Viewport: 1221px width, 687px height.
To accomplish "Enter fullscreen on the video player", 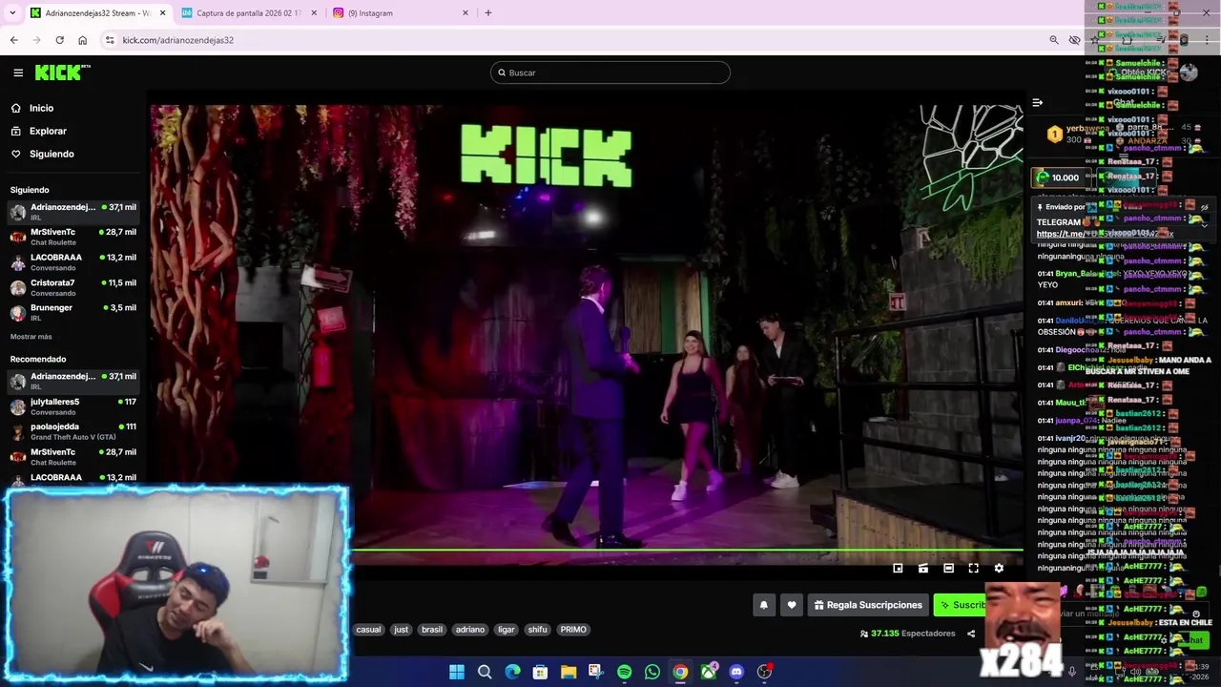I will (973, 569).
